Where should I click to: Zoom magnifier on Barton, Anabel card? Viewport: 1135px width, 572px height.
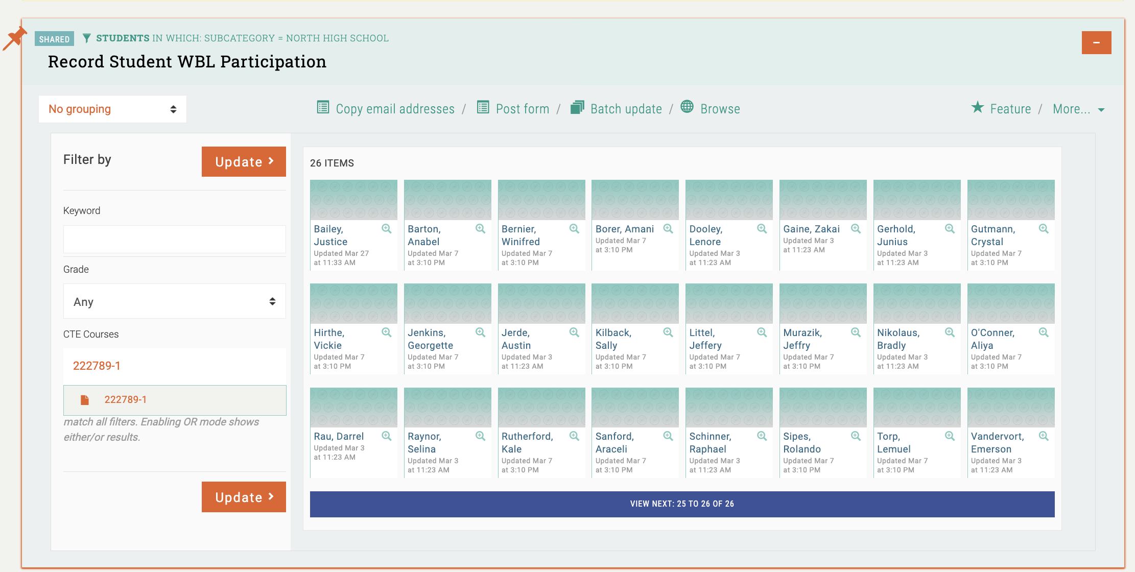pyautogui.click(x=481, y=229)
